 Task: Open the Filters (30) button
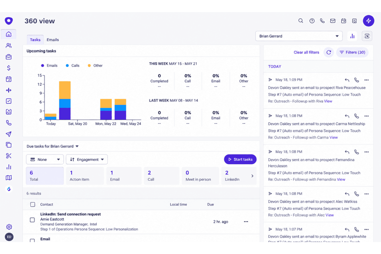pos(352,52)
